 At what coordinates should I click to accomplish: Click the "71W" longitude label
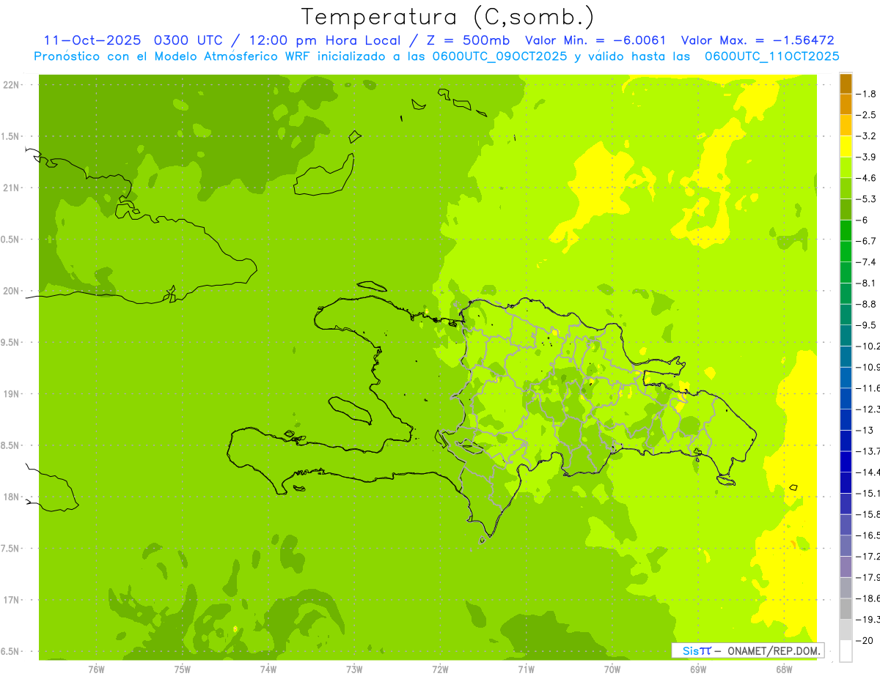point(526,669)
